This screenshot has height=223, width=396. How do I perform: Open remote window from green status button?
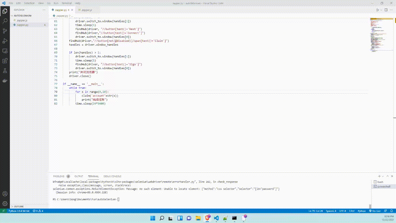click(3, 211)
